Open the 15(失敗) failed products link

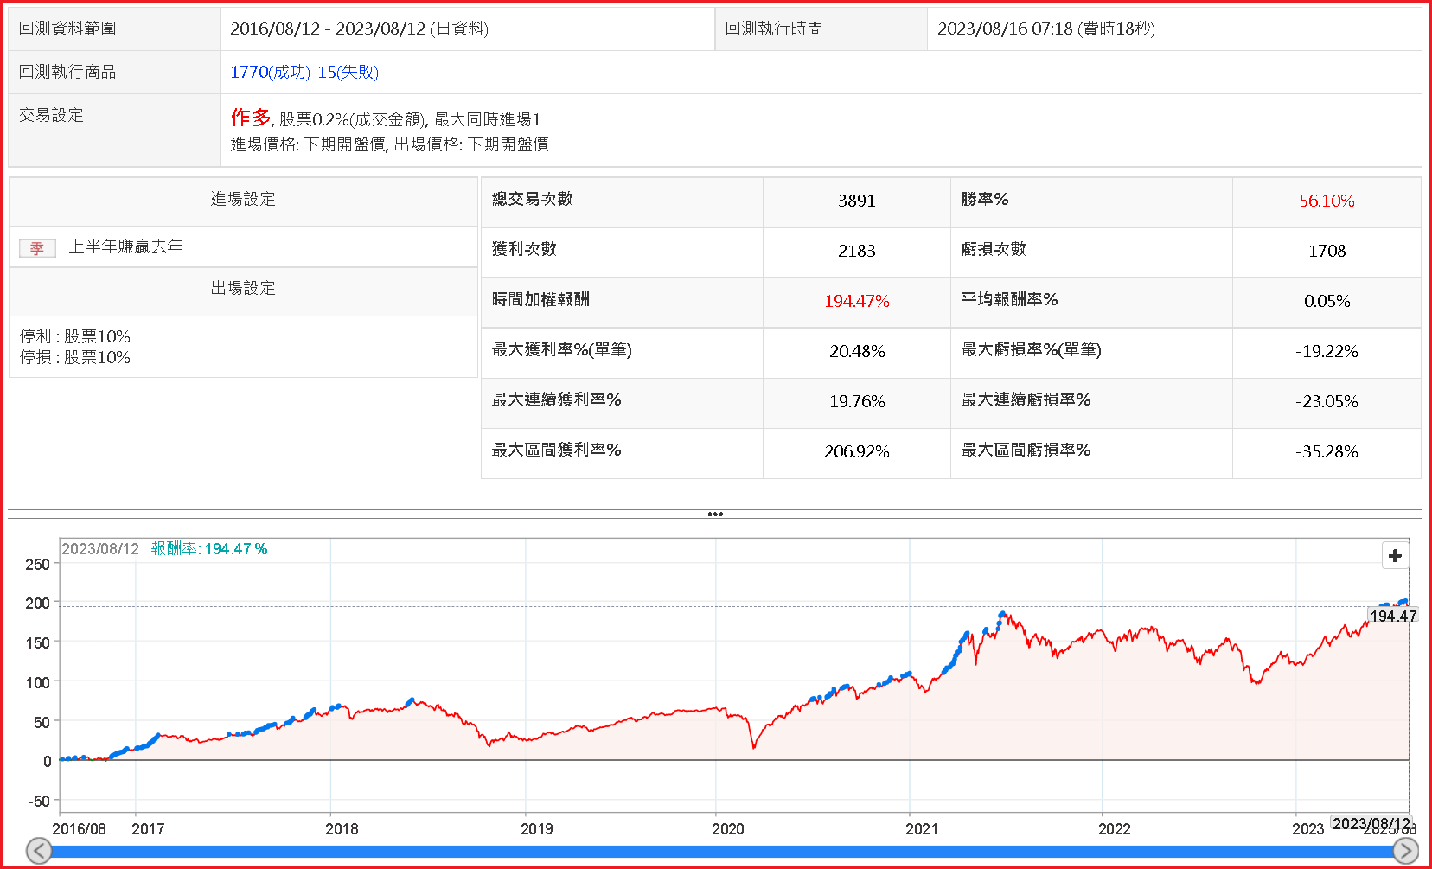tap(348, 73)
